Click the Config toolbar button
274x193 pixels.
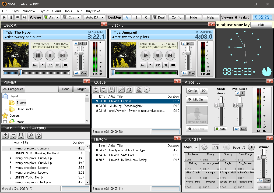point(177,17)
